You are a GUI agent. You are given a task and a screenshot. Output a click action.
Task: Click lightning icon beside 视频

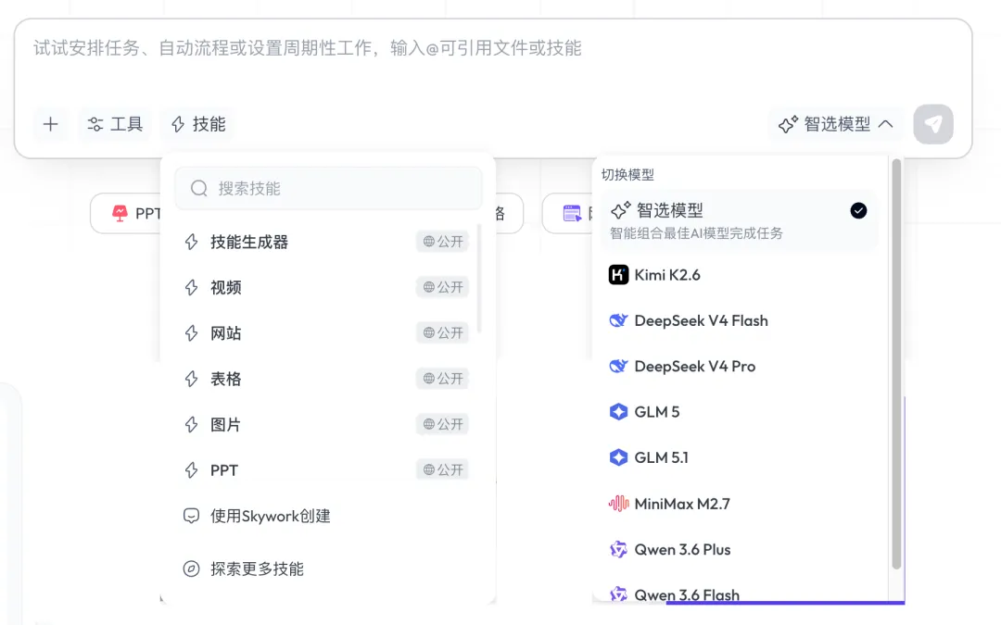192,288
